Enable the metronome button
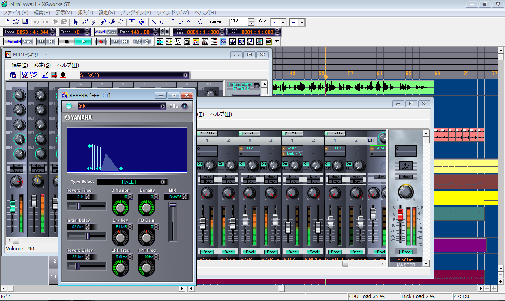The height and width of the screenshot is (301, 505). (x=146, y=41)
